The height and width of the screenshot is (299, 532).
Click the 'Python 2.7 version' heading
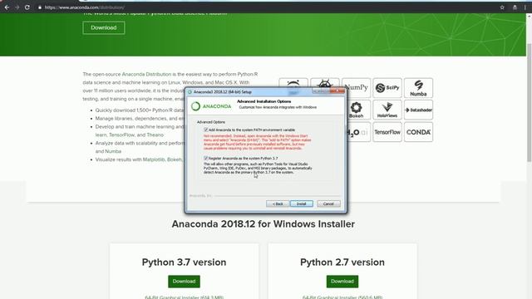pos(342,262)
